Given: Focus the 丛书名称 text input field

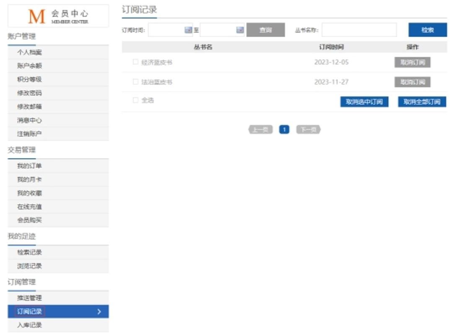Looking at the screenshot, I should tap(359, 30).
